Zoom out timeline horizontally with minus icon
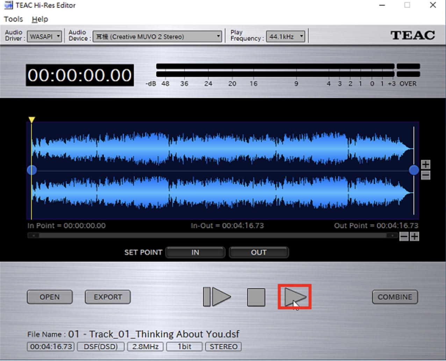The width and height of the screenshot is (446, 361). (x=404, y=237)
